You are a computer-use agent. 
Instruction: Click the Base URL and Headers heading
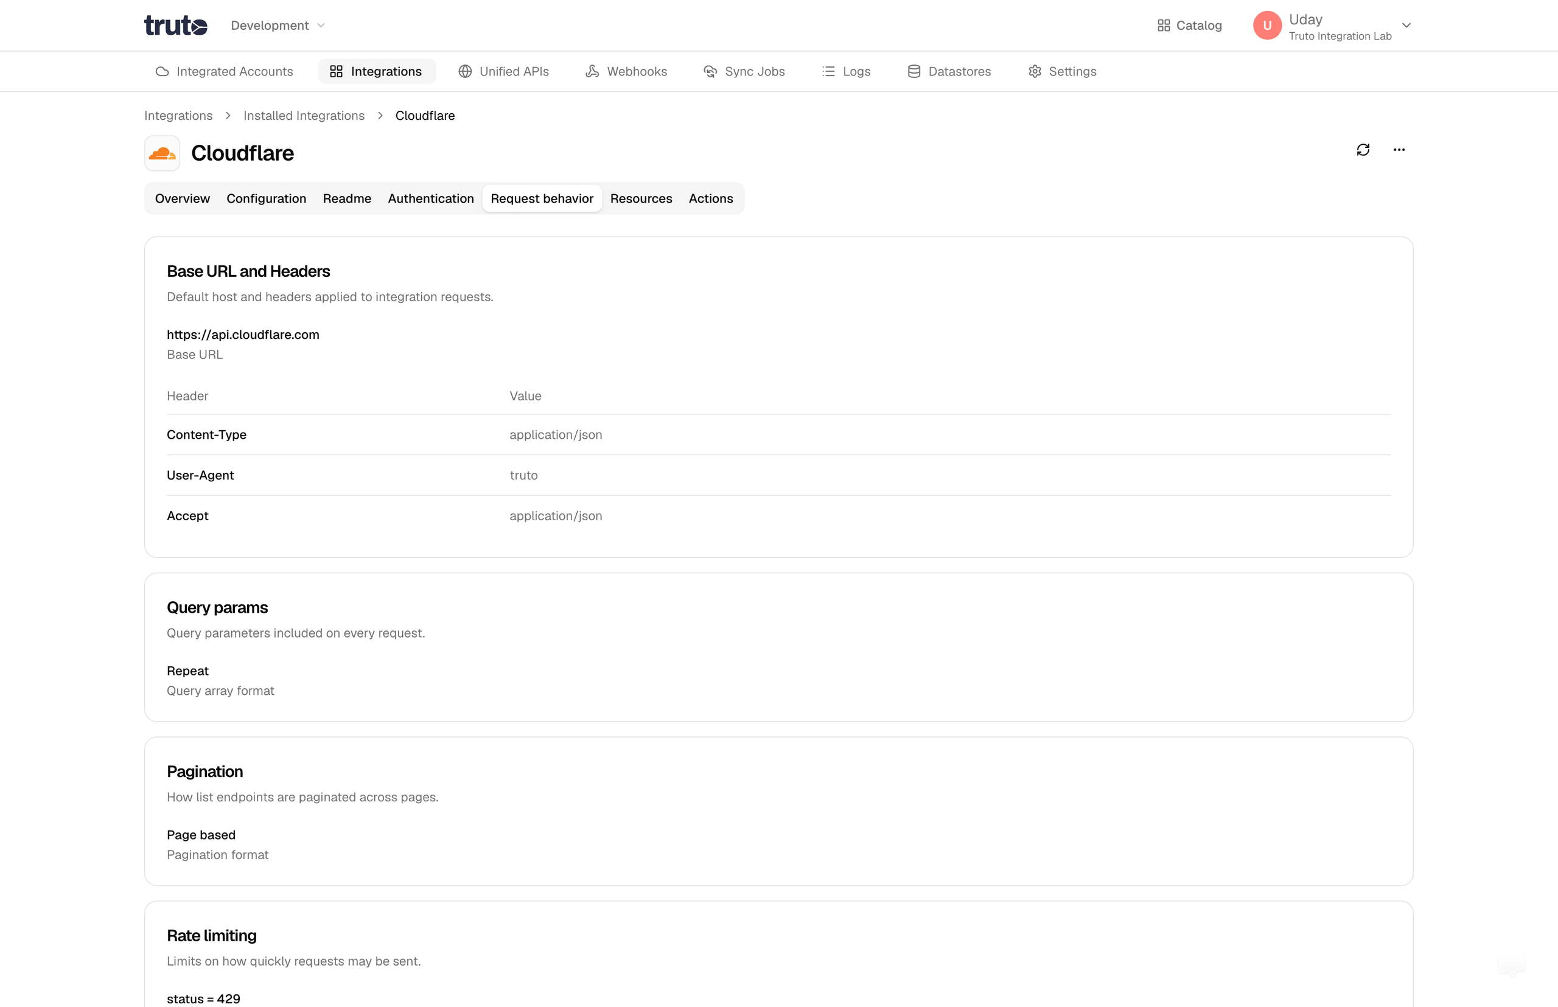(x=248, y=271)
